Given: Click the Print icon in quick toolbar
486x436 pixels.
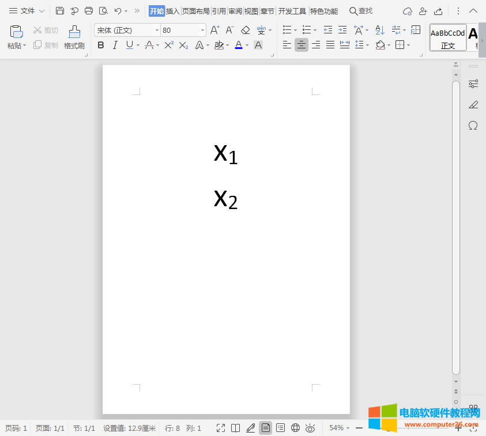Looking at the screenshot, I should coord(89,11).
